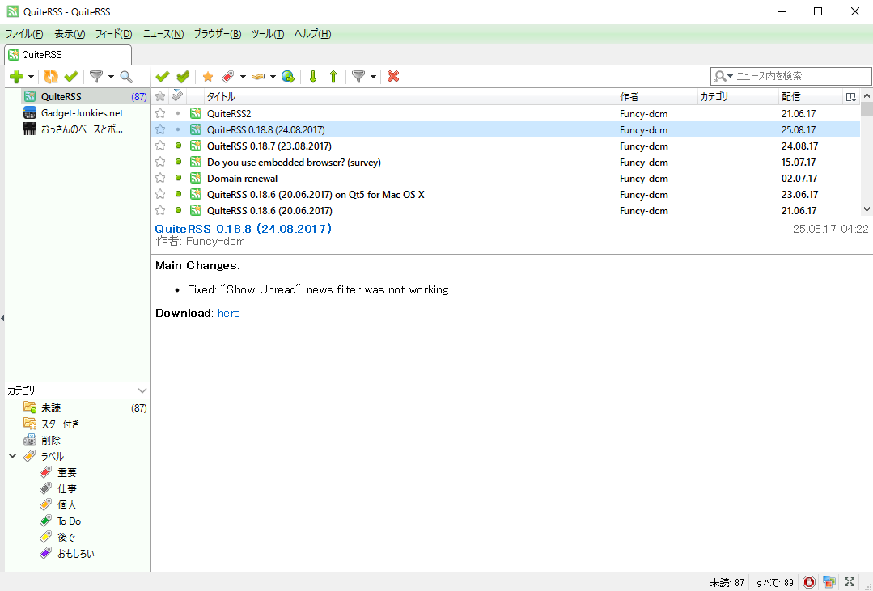Go to previous unread news (up arrow)

(x=333, y=76)
